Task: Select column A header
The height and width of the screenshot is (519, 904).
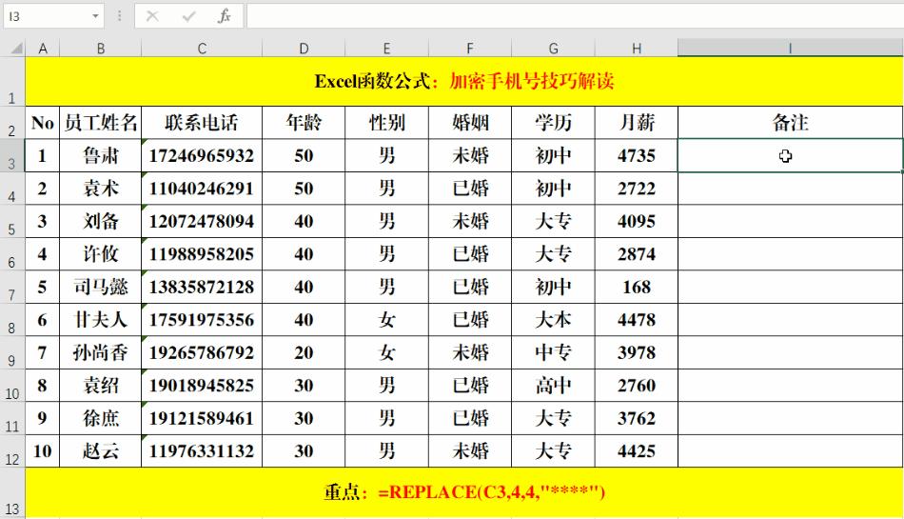Action: [x=43, y=49]
